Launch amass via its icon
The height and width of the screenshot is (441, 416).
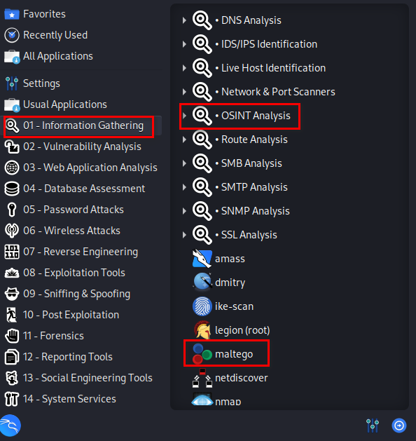coord(202,259)
